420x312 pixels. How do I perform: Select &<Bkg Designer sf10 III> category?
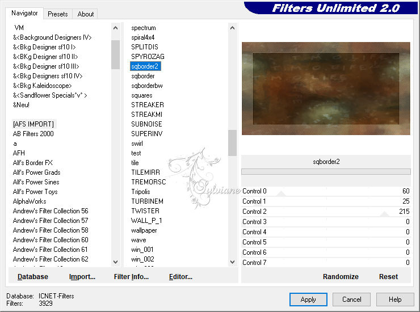tap(46, 66)
